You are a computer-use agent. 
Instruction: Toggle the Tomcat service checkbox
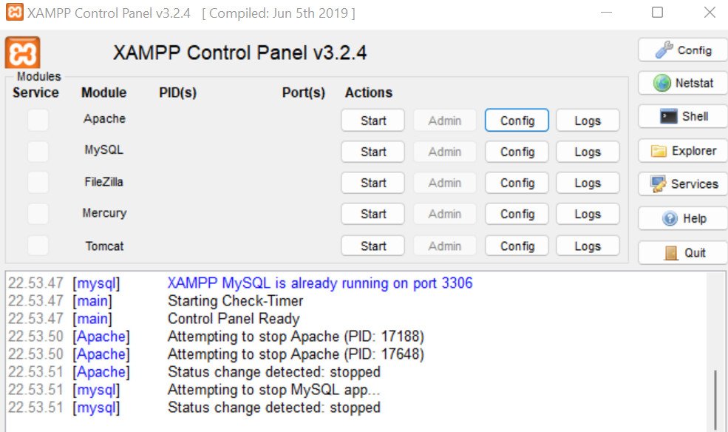[38, 246]
